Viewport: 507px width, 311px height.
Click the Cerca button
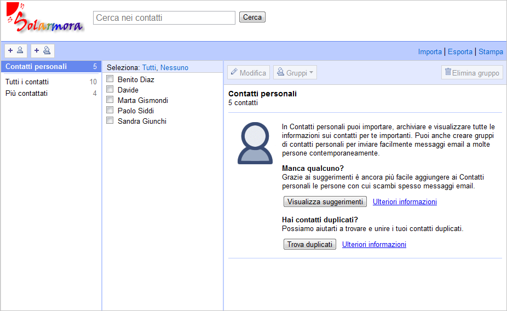pyautogui.click(x=252, y=17)
